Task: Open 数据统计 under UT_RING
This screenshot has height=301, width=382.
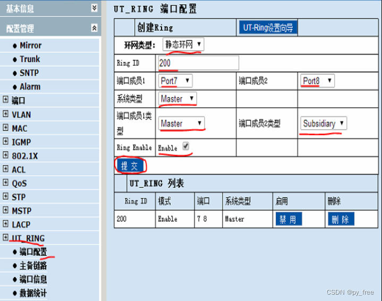Action: click(x=33, y=293)
